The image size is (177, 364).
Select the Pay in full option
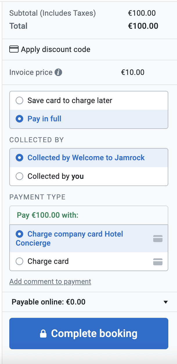(19, 119)
